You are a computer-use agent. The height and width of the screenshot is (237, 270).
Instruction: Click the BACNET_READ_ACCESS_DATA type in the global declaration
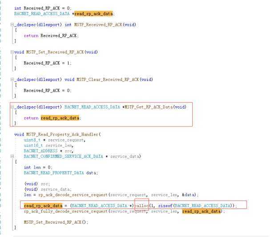tap(42, 14)
